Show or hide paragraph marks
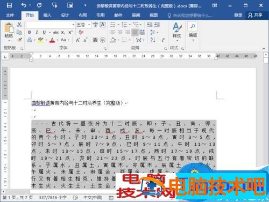Viewport: 269px width, 202px height. (x=164, y=40)
